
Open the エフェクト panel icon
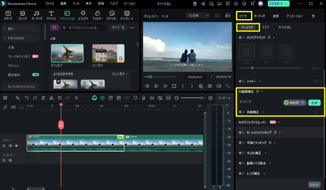83,15
